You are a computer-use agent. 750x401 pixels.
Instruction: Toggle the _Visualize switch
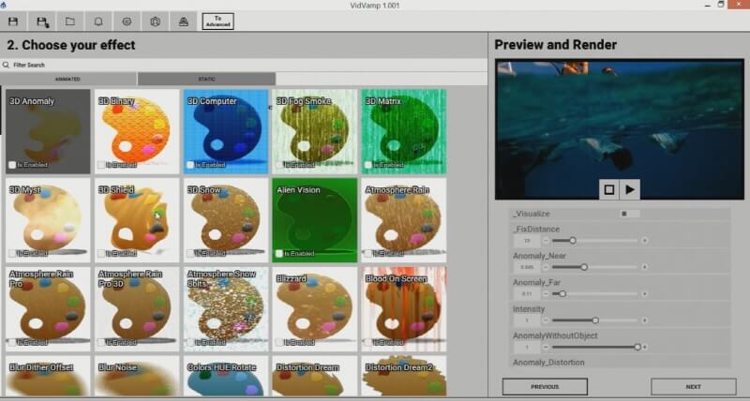coord(629,214)
